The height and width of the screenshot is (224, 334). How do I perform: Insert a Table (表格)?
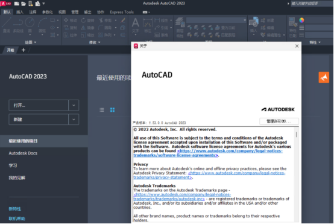[161, 35]
